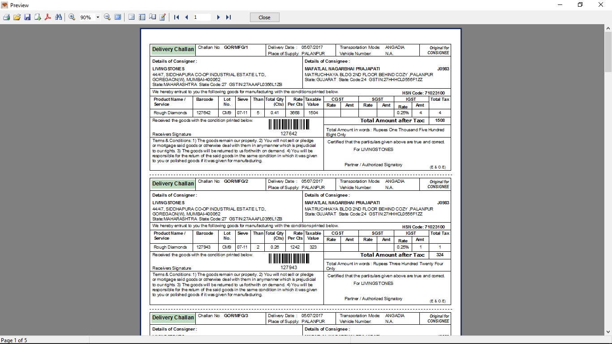
Task: Click the thumbnails panel icon
Action: (142, 17)
